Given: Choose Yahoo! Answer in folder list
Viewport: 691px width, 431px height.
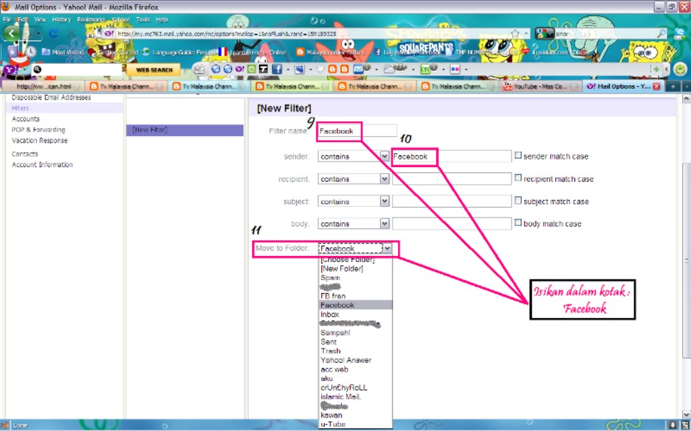Looking at the screenshot, I should 355,360.
